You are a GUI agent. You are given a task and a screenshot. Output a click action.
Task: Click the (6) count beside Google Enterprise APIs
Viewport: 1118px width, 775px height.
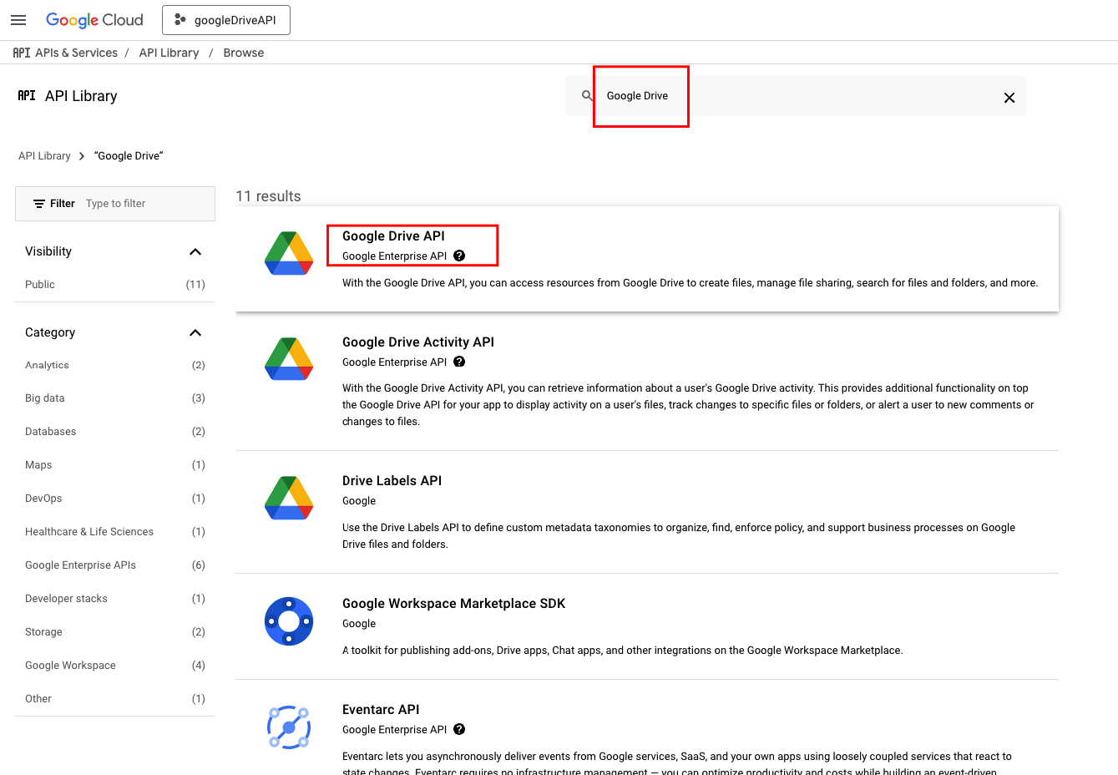(199, 565)
